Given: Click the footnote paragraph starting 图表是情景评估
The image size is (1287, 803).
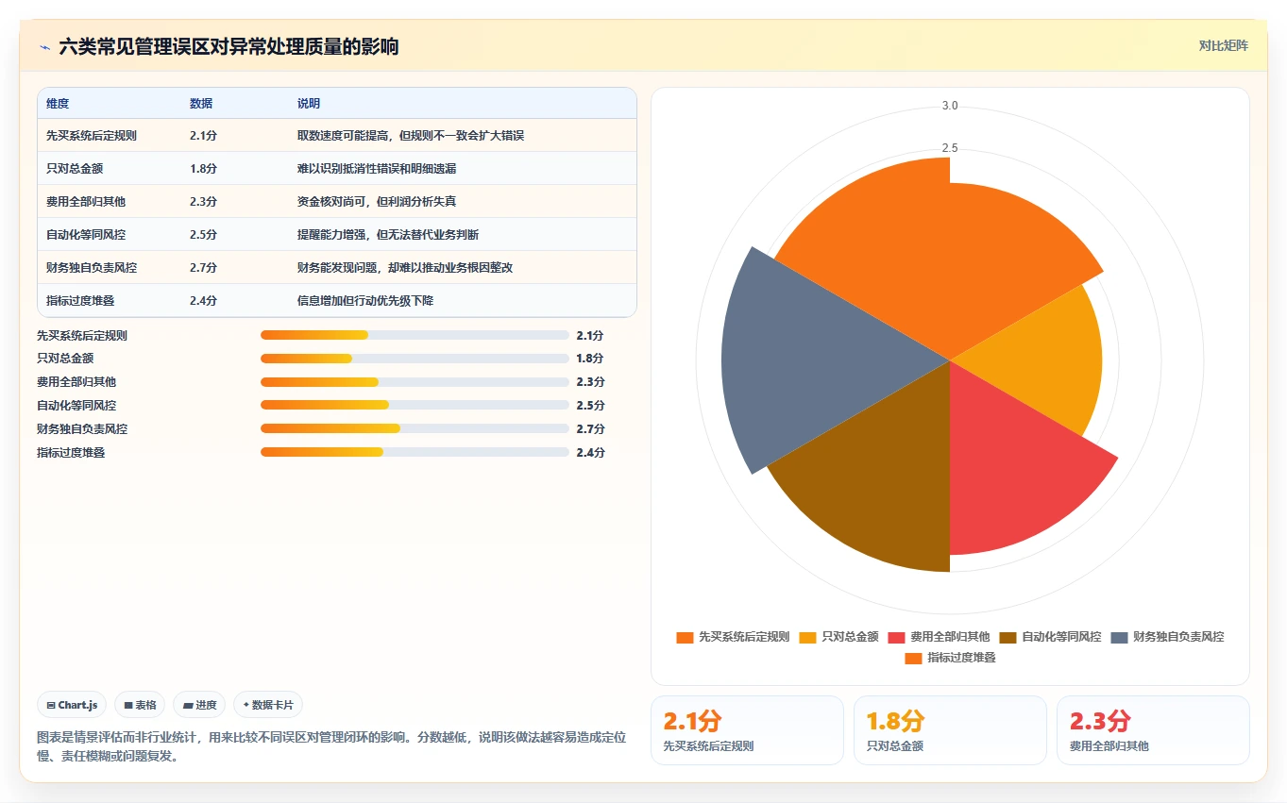Looking at the screenshot, I should (x=331, y=746).
